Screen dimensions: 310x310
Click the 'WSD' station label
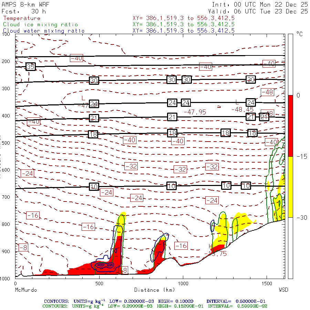tap(283, 290)
